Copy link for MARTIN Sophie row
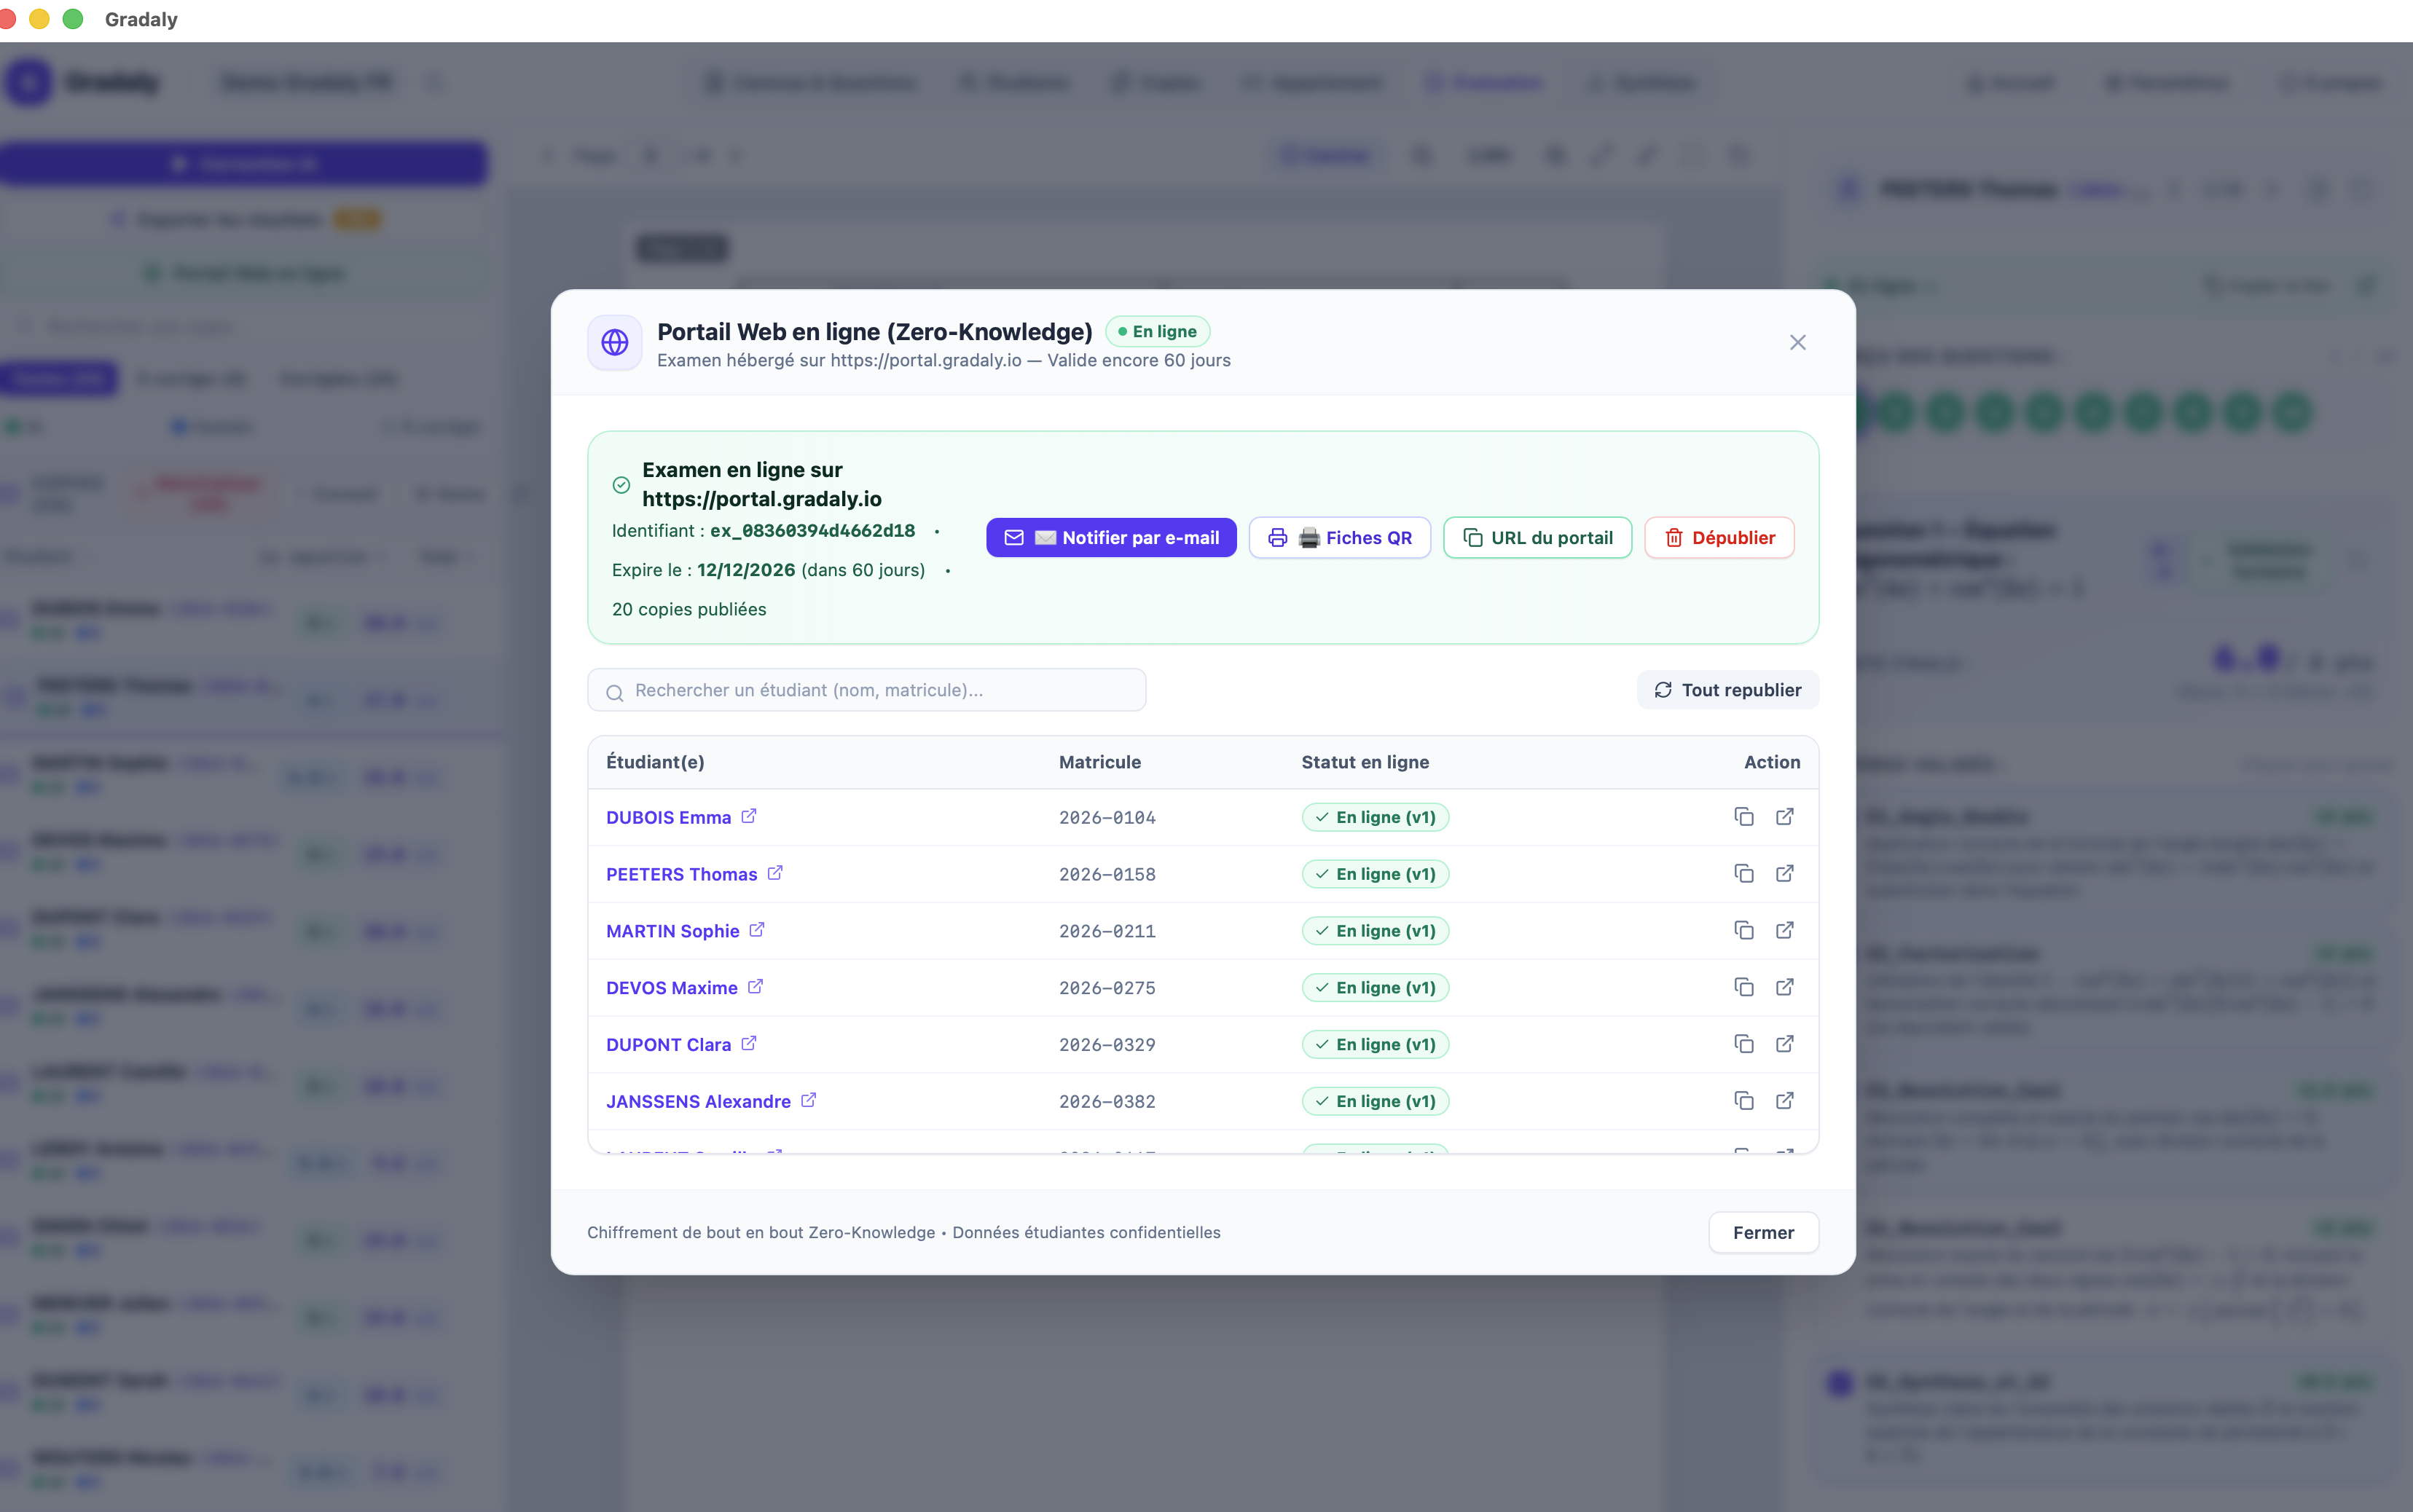This screenshot has height=1512, width=2413. [1743, 931]
